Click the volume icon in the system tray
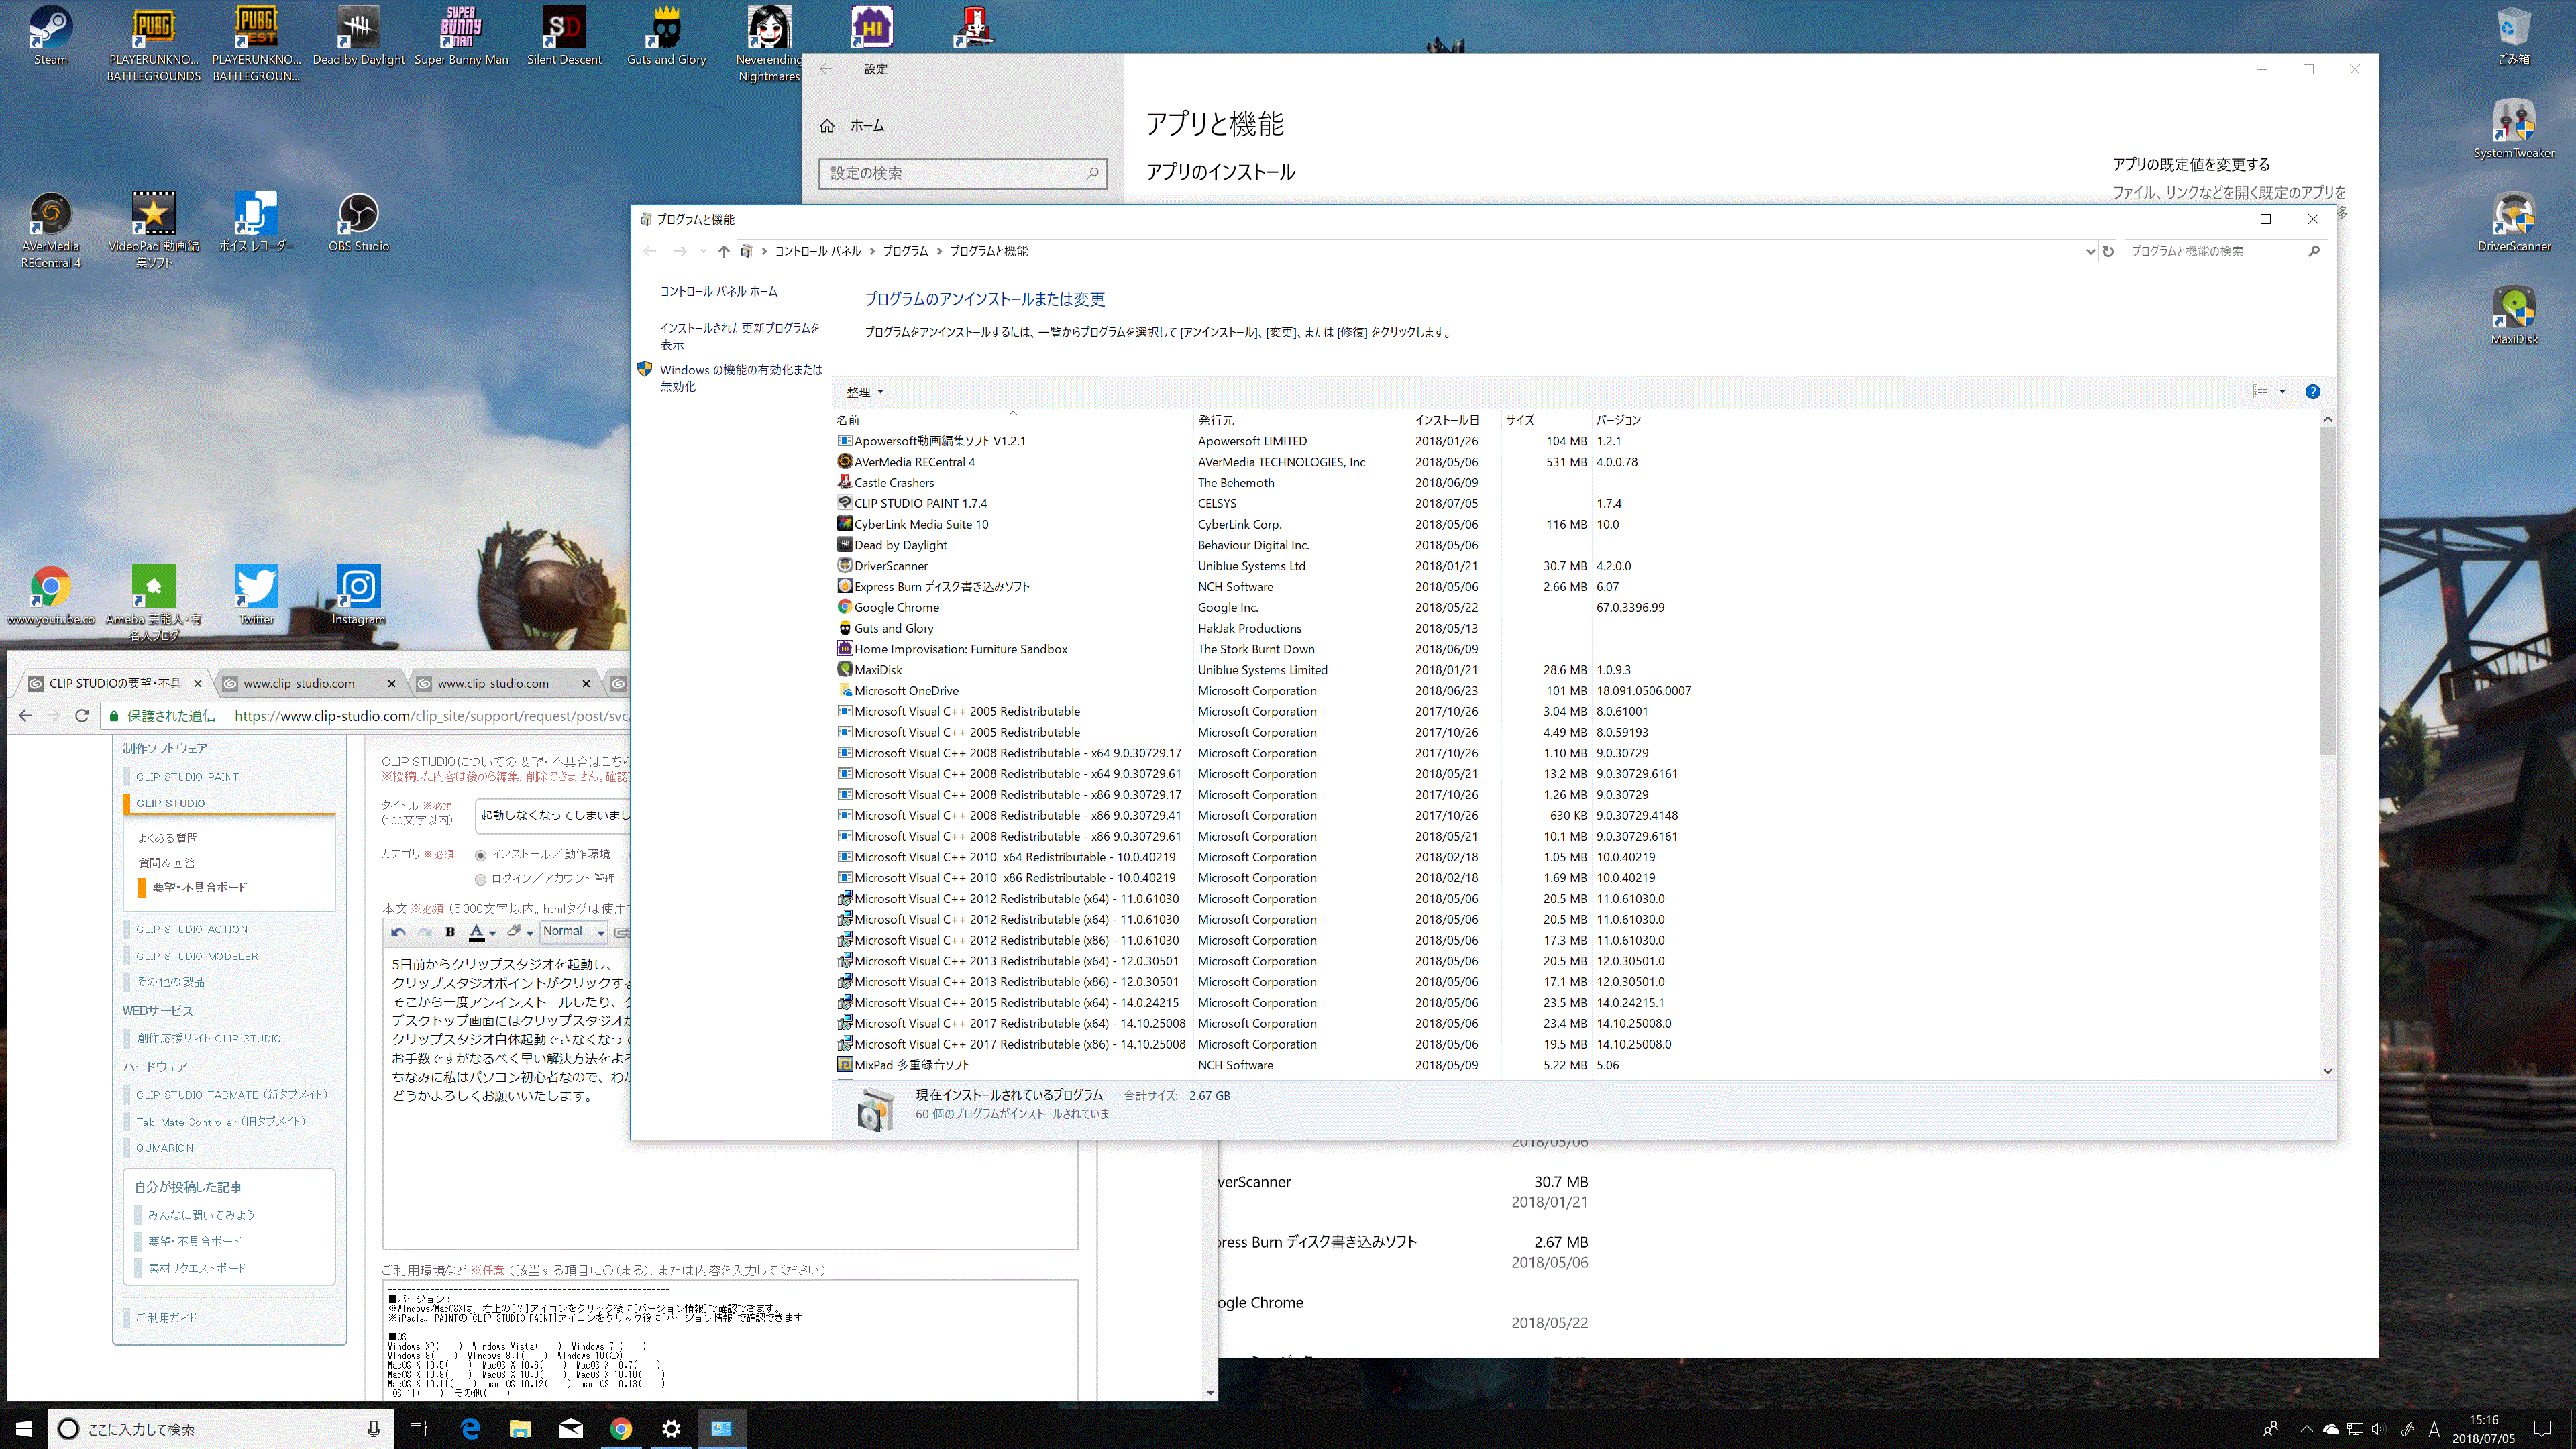 2379,1428
